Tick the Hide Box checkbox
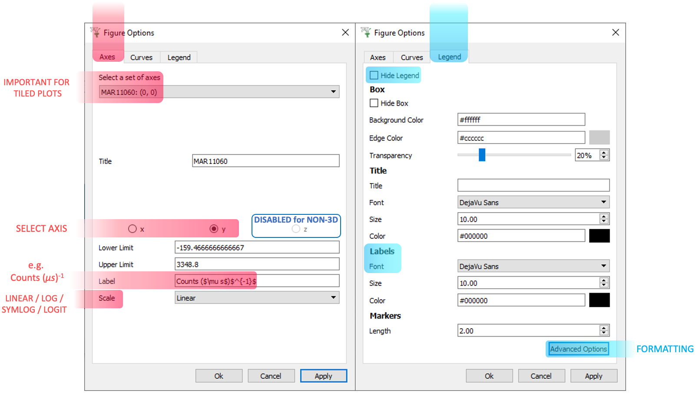Image resolution: width=699 pixels, height=397 pixels. [x=374, y=103]
